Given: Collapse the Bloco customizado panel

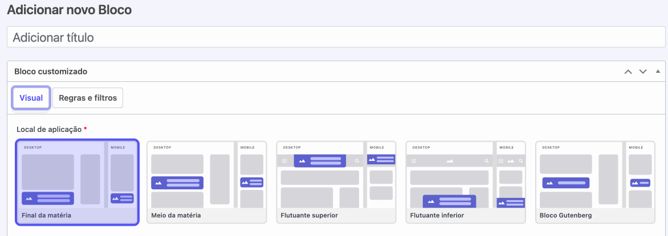Looking at the screenshot, I should coord(657,72).
